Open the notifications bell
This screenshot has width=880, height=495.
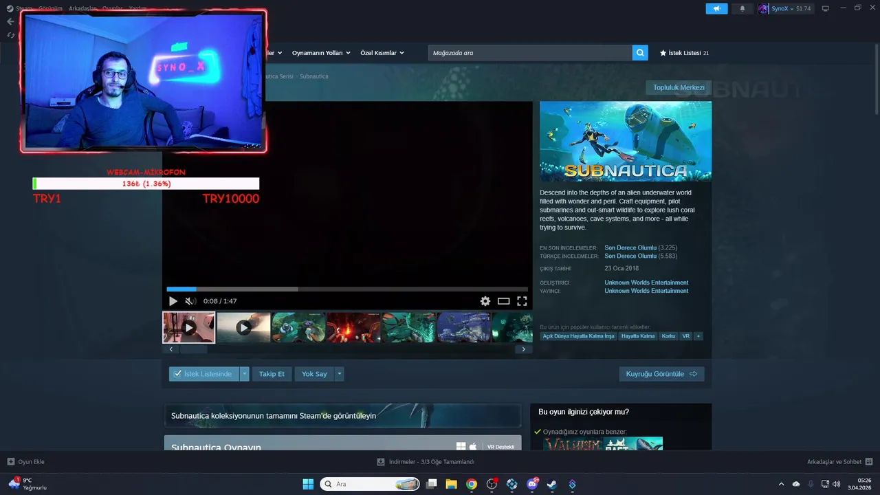[742, 9]
